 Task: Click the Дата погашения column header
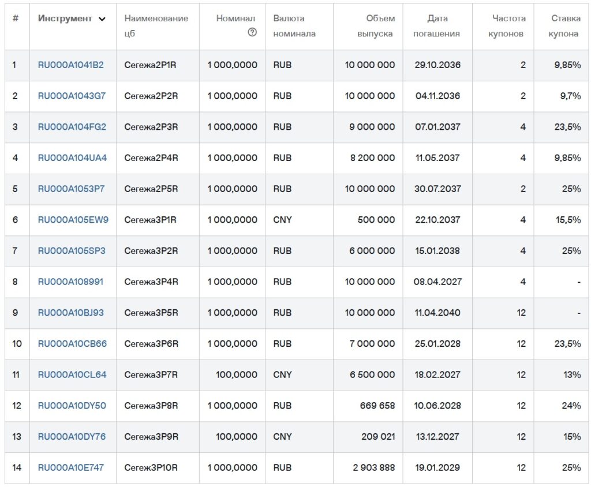[x=437, y=26]
